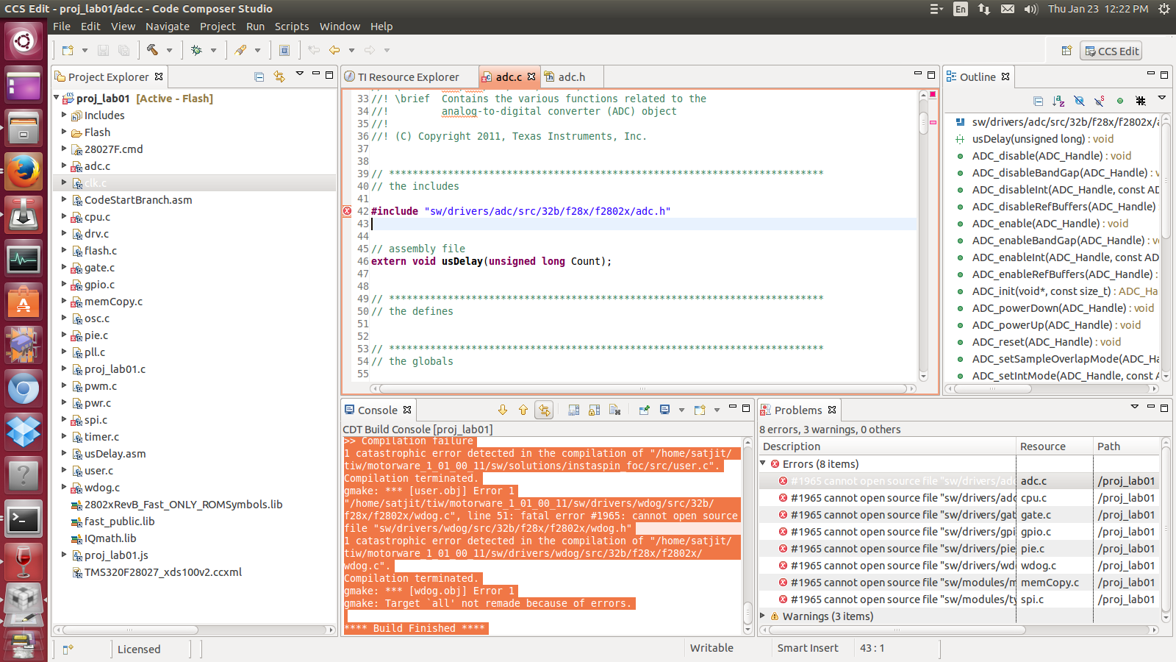Viewport: 1176px width, 662px height.
Task: Click the toggle block selection toolbar icon
Action: (x=284, y=50)
